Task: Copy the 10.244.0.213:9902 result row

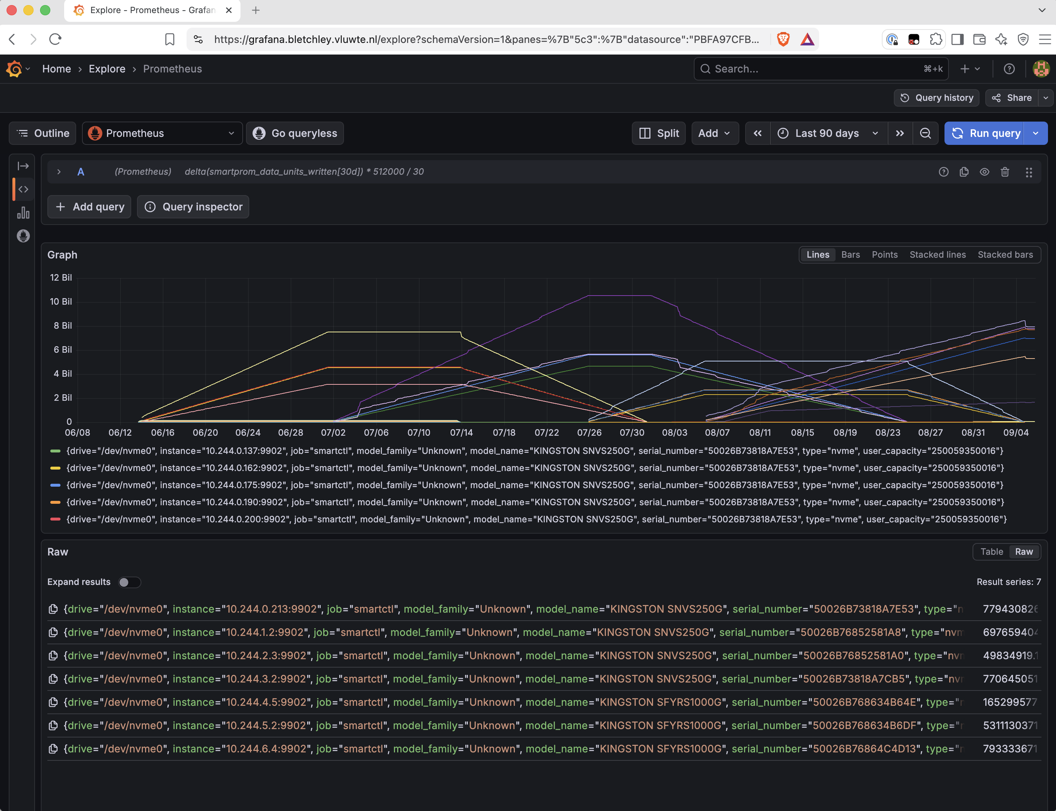Action: coord(53,609)
